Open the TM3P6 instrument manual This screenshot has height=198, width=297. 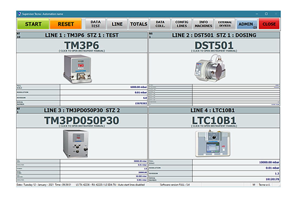click(x=82, y=46)
